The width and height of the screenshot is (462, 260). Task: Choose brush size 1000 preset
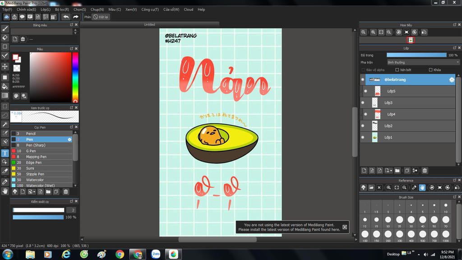[445, 235]
